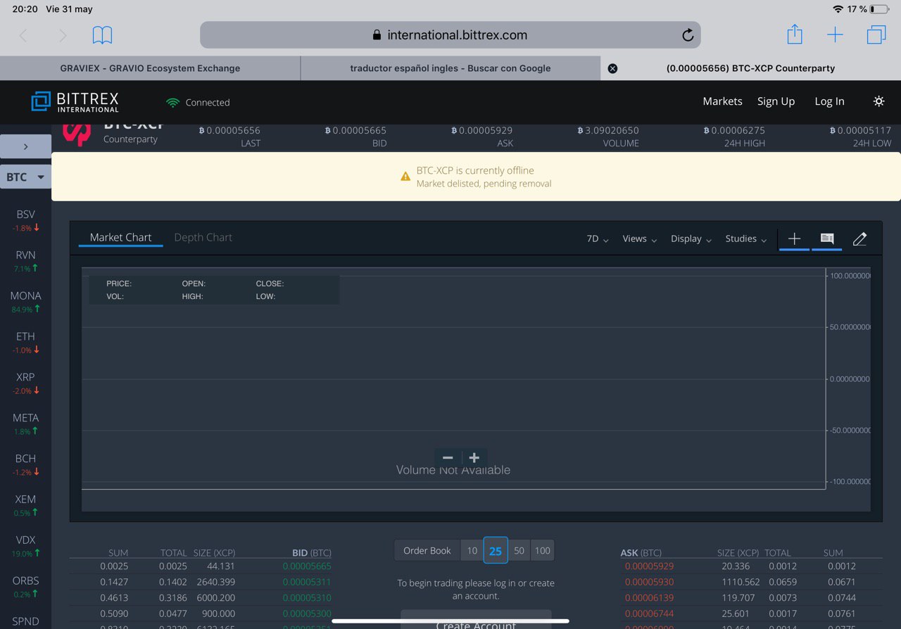The image size is (901, 629).
Task: Click the VOLUME value 3.09020650
Action: 608,131
